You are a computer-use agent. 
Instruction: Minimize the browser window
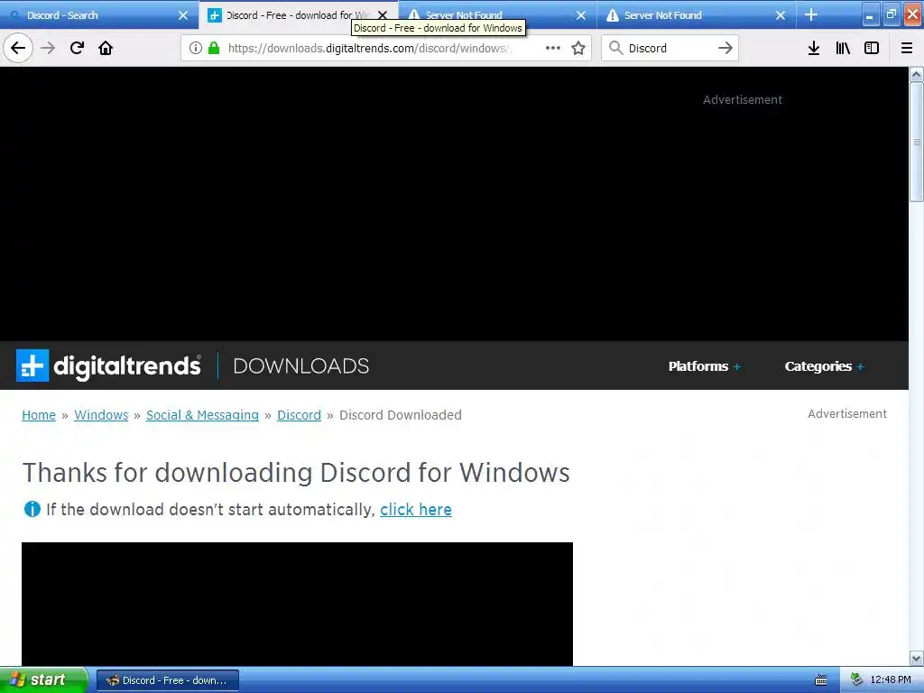click(x=871, y=15)
